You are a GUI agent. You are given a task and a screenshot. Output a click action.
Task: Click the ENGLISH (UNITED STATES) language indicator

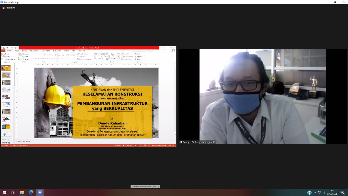point(21,145)
